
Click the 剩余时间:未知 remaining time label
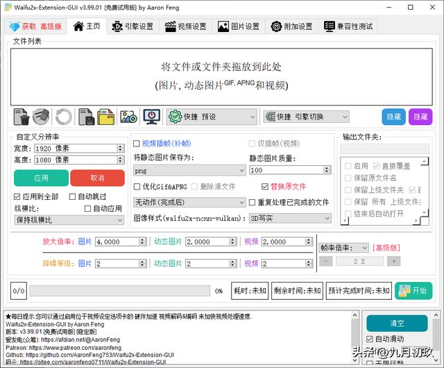297,291
